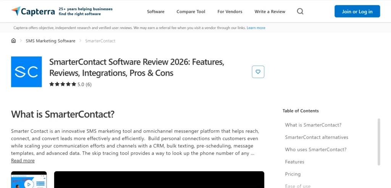Jump to Pricing in table of contents
Screen dimensions: 391x188
click(293, 174)
